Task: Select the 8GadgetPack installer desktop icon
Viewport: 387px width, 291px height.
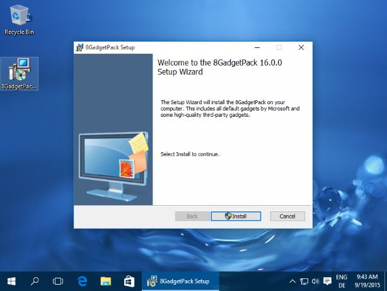Action: point(20,74)
